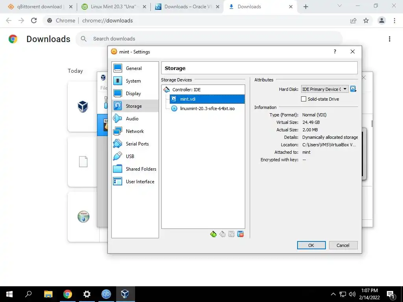Open Shared Folders settings category

tap(135, 169)
